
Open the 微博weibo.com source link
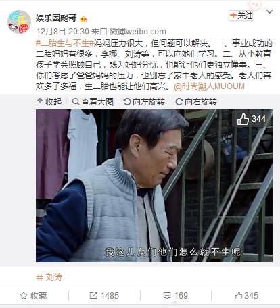click(x=138, y=32)
